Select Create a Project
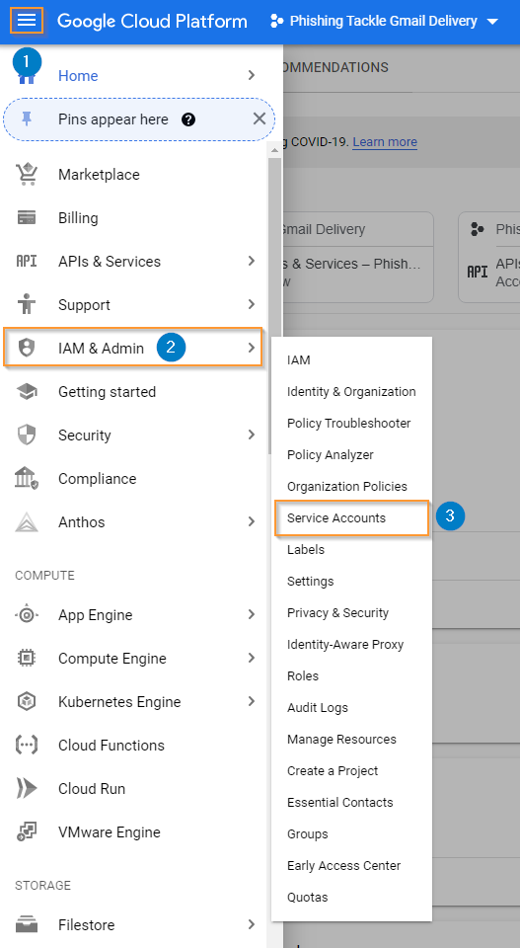The height and width of the screenshot is (948, 520). click(x=351, y=771)
